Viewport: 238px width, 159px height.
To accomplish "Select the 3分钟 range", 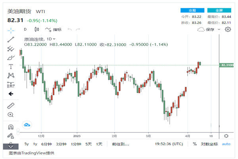I will [x=61, y=144].
